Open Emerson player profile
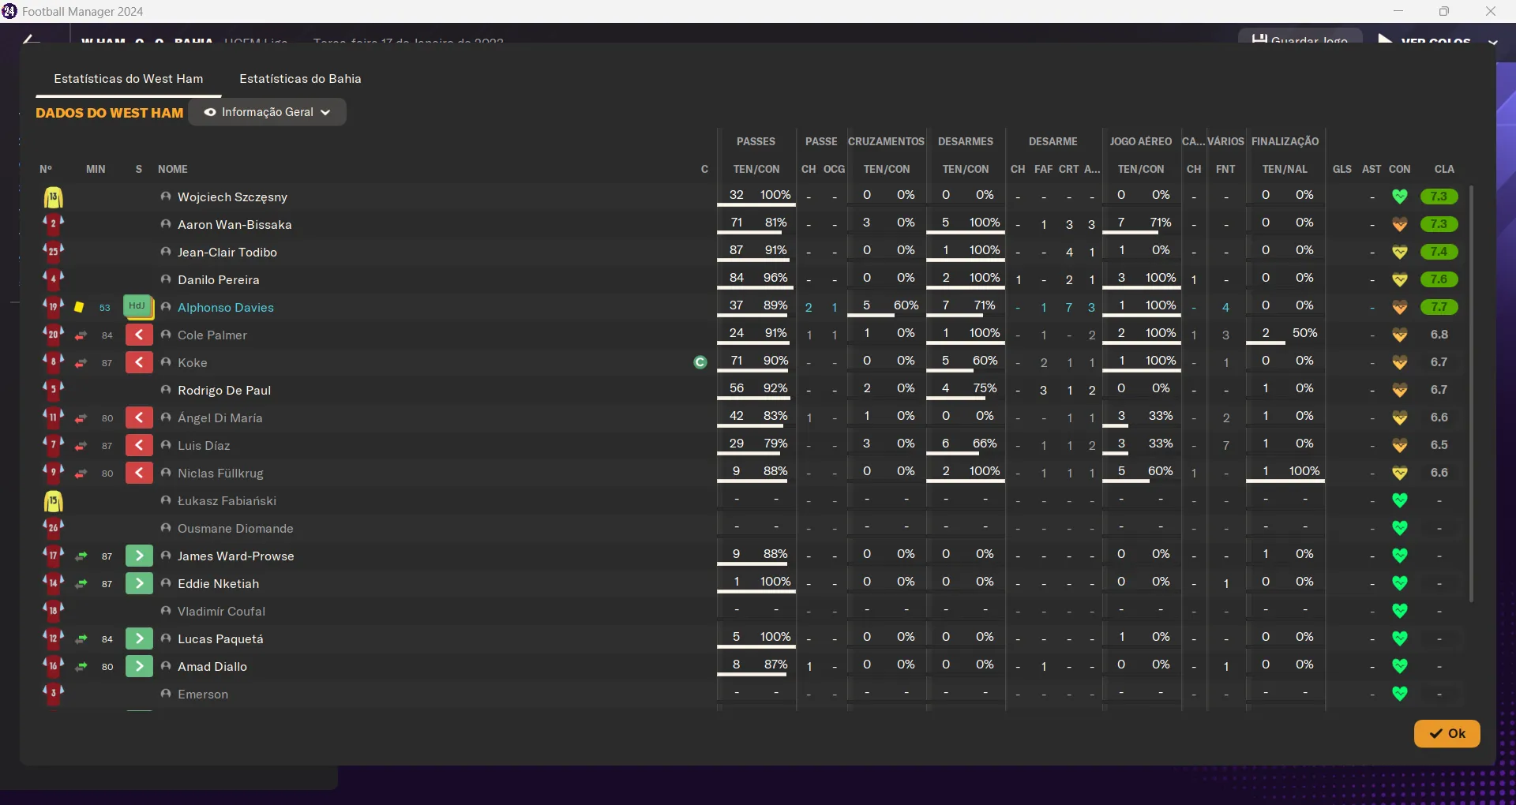 click(x=203, y=694)
